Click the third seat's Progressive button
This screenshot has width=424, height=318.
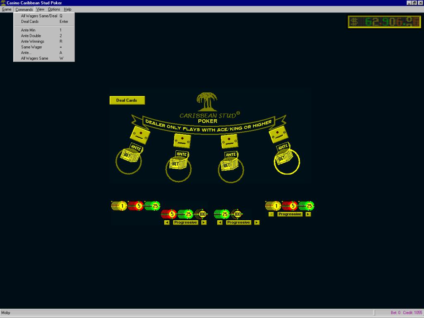238,222
